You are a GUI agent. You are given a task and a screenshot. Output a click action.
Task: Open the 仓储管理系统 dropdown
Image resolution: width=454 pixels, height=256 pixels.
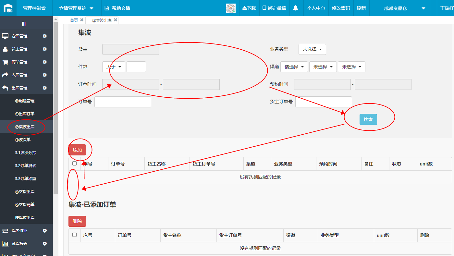76,8
